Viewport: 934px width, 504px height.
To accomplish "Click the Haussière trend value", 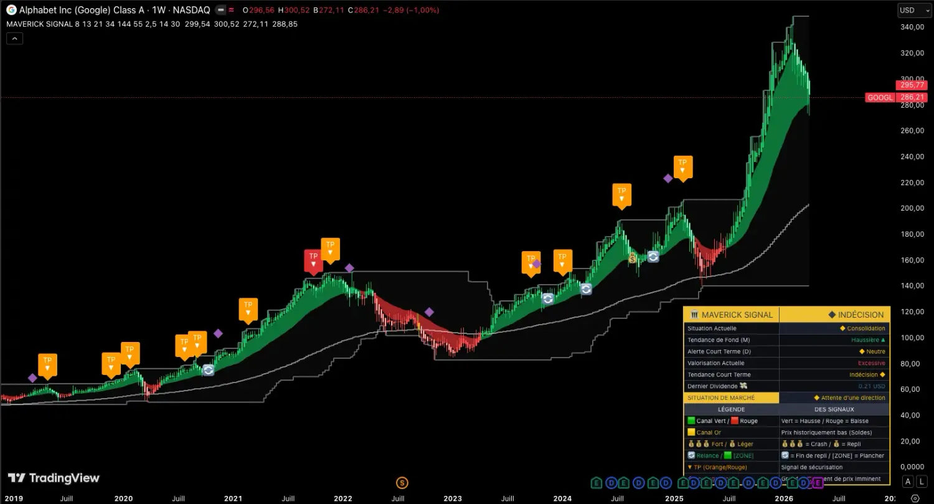I will [868, 340].
